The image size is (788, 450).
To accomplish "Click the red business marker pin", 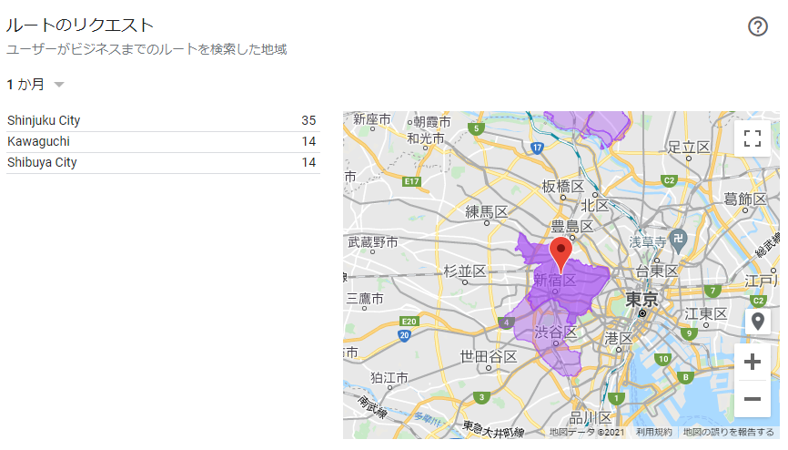I will [x=561, y=253].
